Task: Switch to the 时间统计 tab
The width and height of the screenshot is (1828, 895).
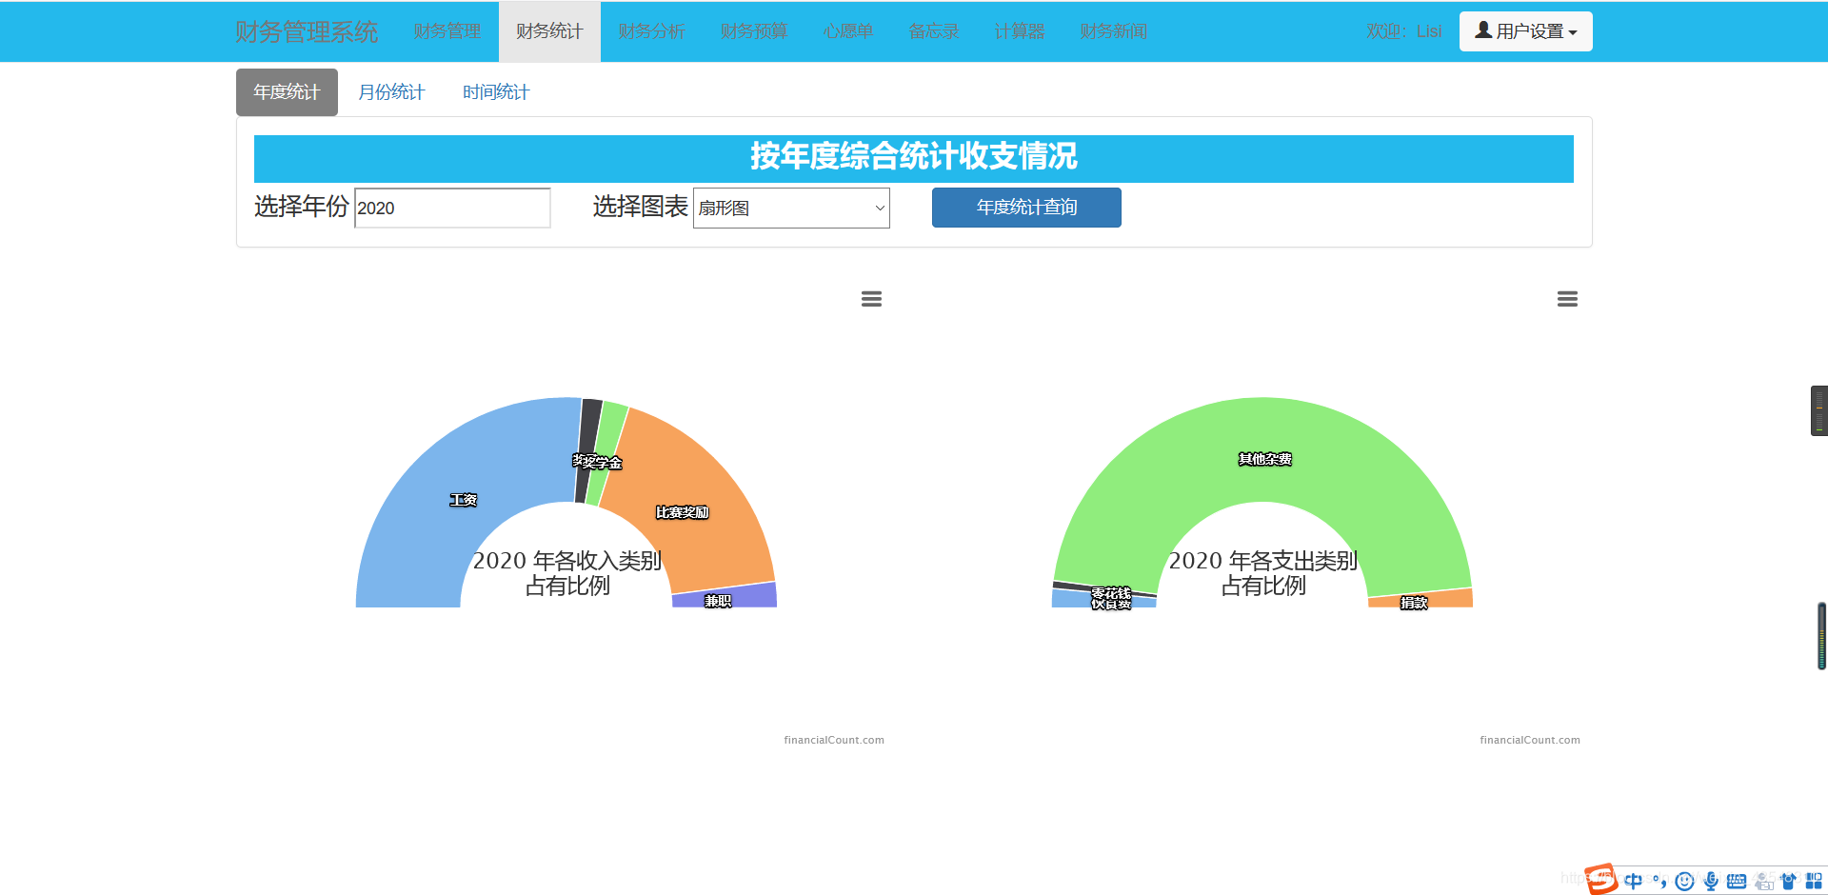Action: coord(495,91)
